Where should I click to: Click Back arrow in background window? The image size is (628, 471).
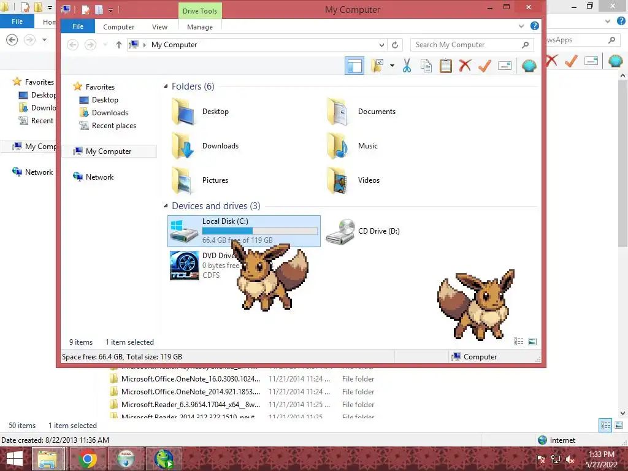(12, 40)
